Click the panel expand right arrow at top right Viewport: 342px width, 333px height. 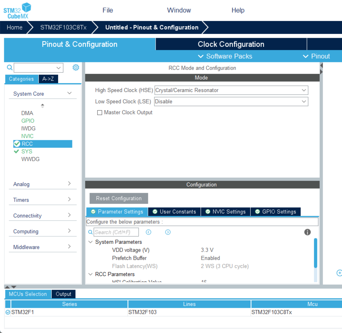321,72
